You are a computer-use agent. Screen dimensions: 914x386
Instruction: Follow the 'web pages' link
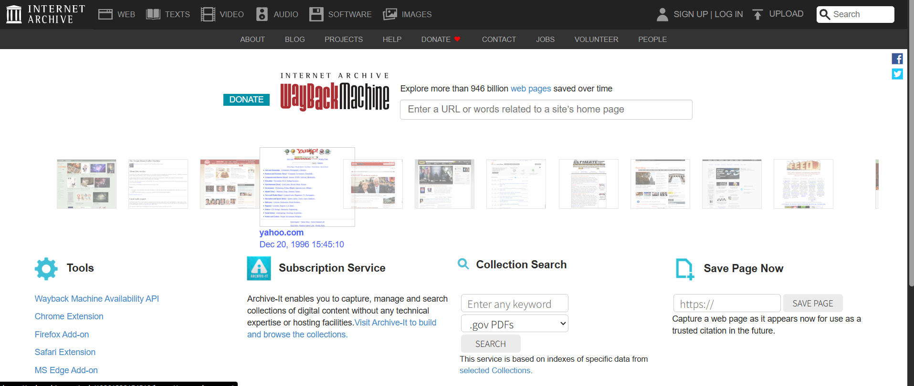coord(531,89)
